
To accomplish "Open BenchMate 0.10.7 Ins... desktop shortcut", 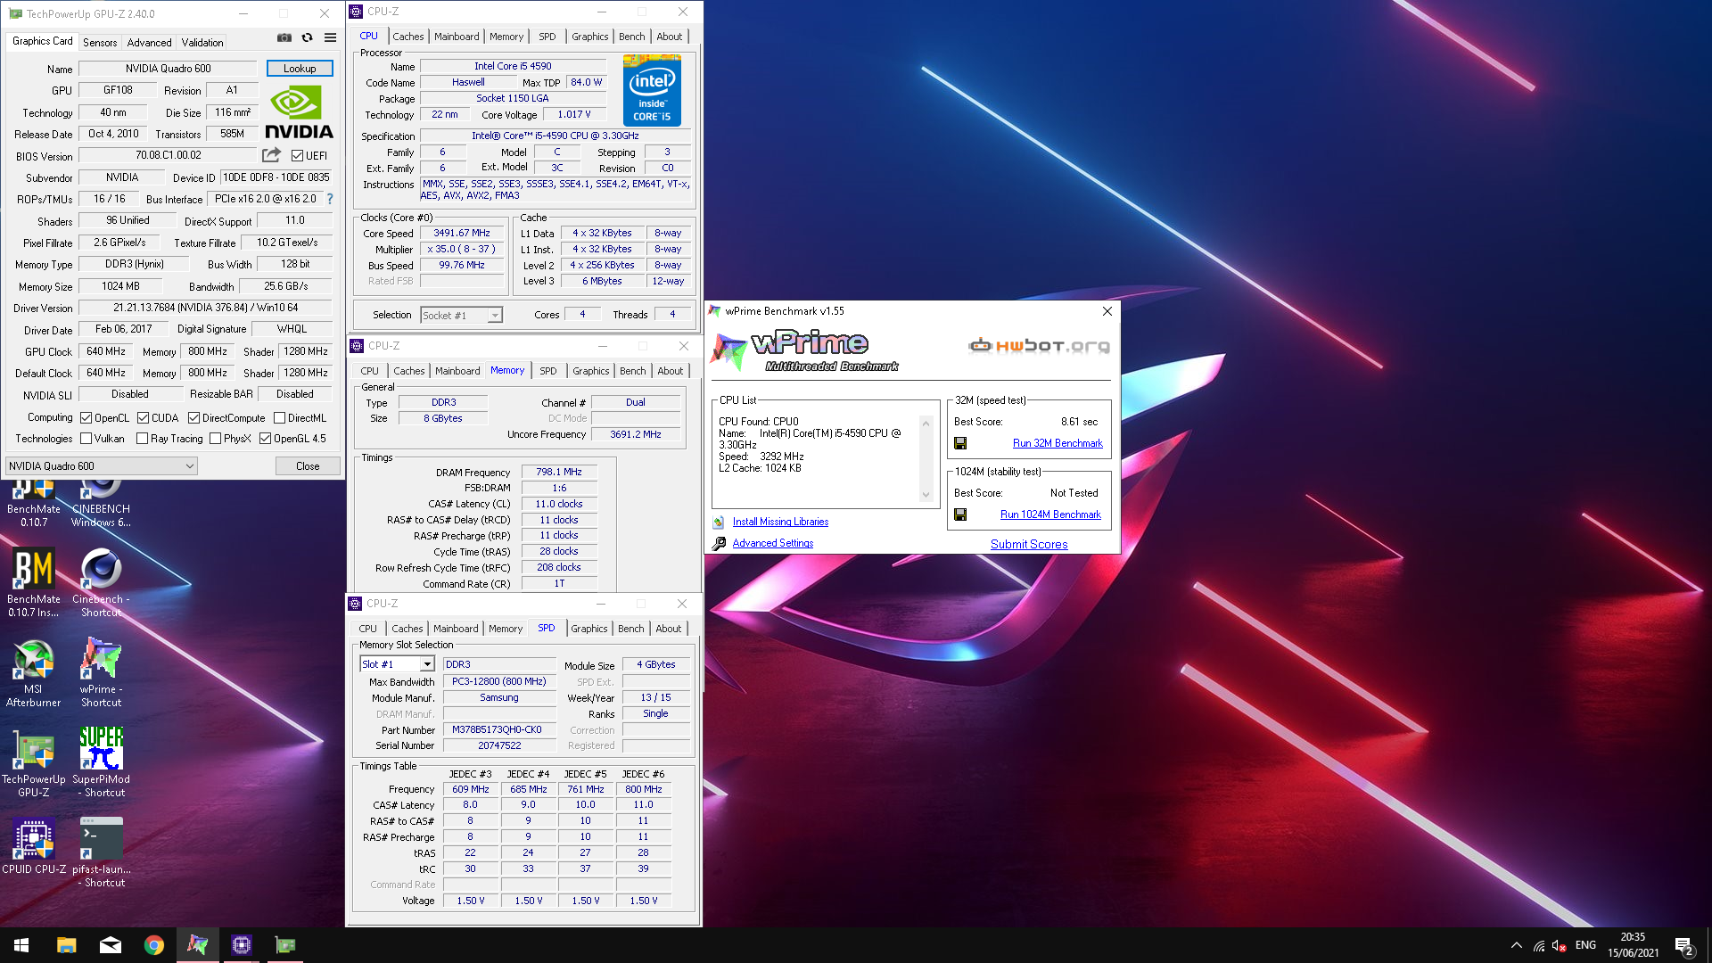I will coord(34,582).
